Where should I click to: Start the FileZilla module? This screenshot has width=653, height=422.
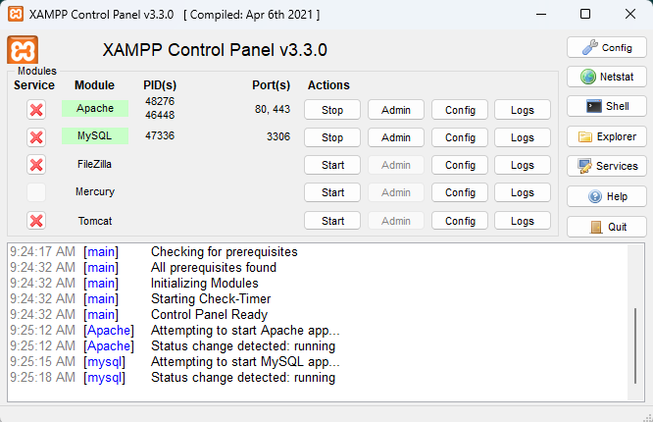click(x=332, y=165)
